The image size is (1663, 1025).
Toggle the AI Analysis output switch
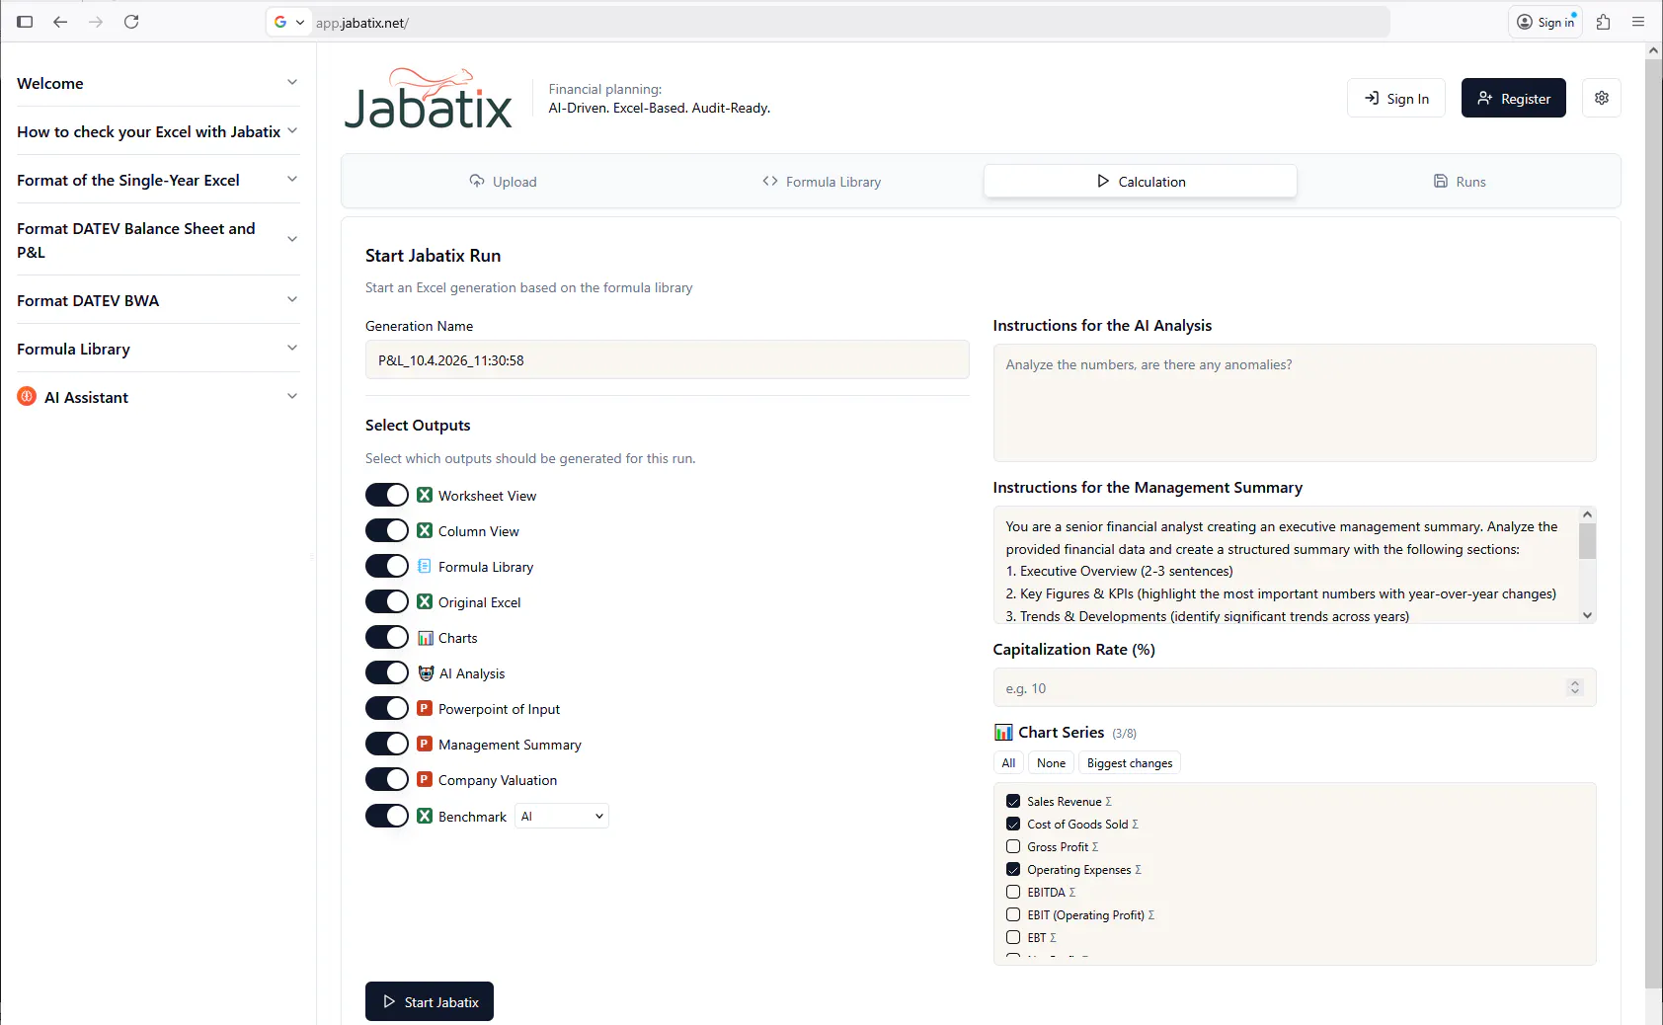(387, 672)
